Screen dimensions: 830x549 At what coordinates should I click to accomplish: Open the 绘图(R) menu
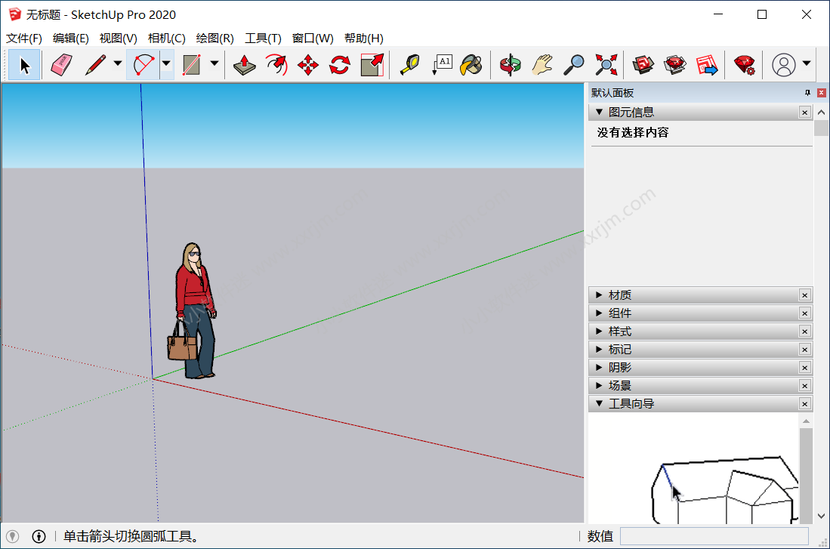pyautogui.click(x=214, y=38)
